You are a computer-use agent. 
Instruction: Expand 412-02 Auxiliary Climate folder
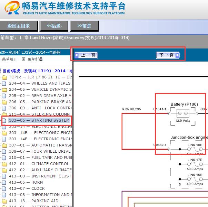pos(40,170)
